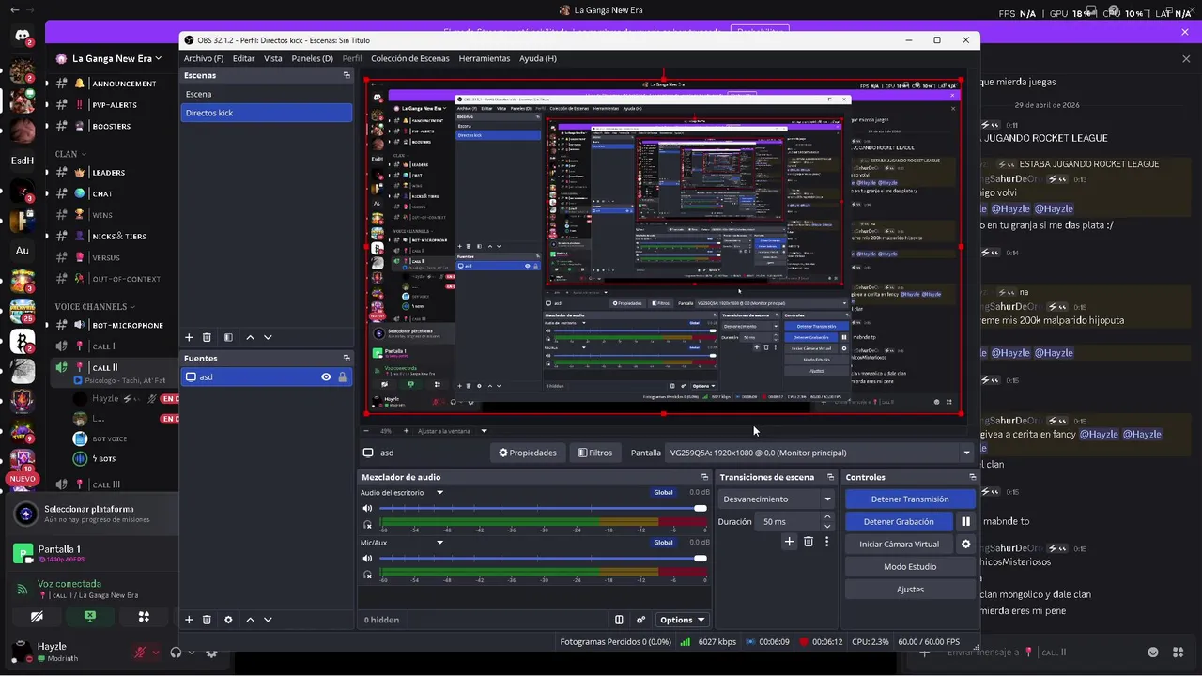Open Discord activities icon in voice panel
The height and width of the screenshot is (676, 1202).
click(x=144, y=617)
